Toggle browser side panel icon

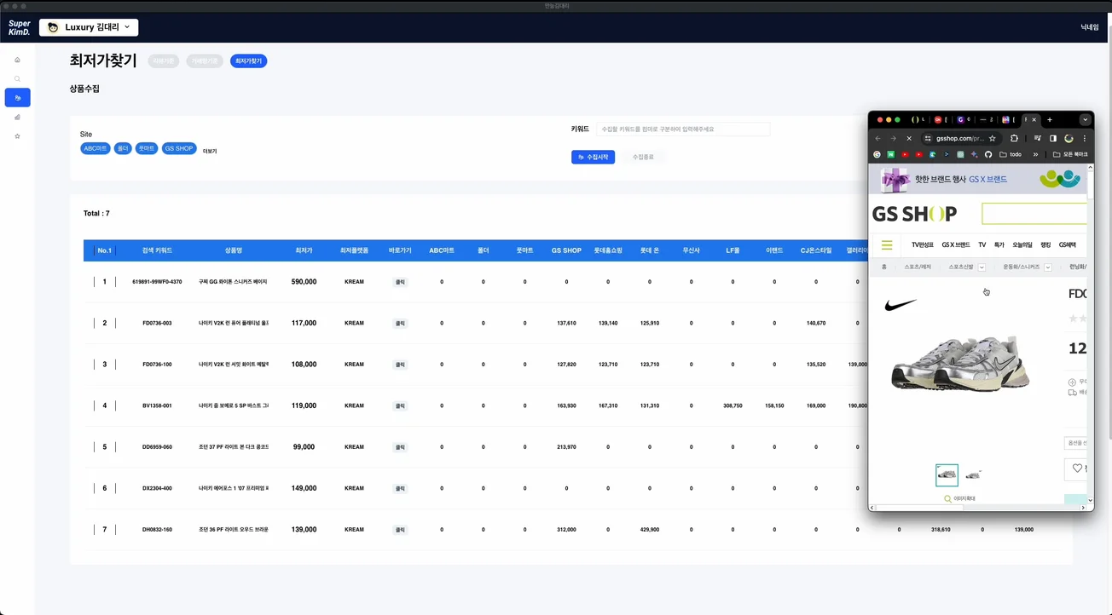tap(1053, 138)
